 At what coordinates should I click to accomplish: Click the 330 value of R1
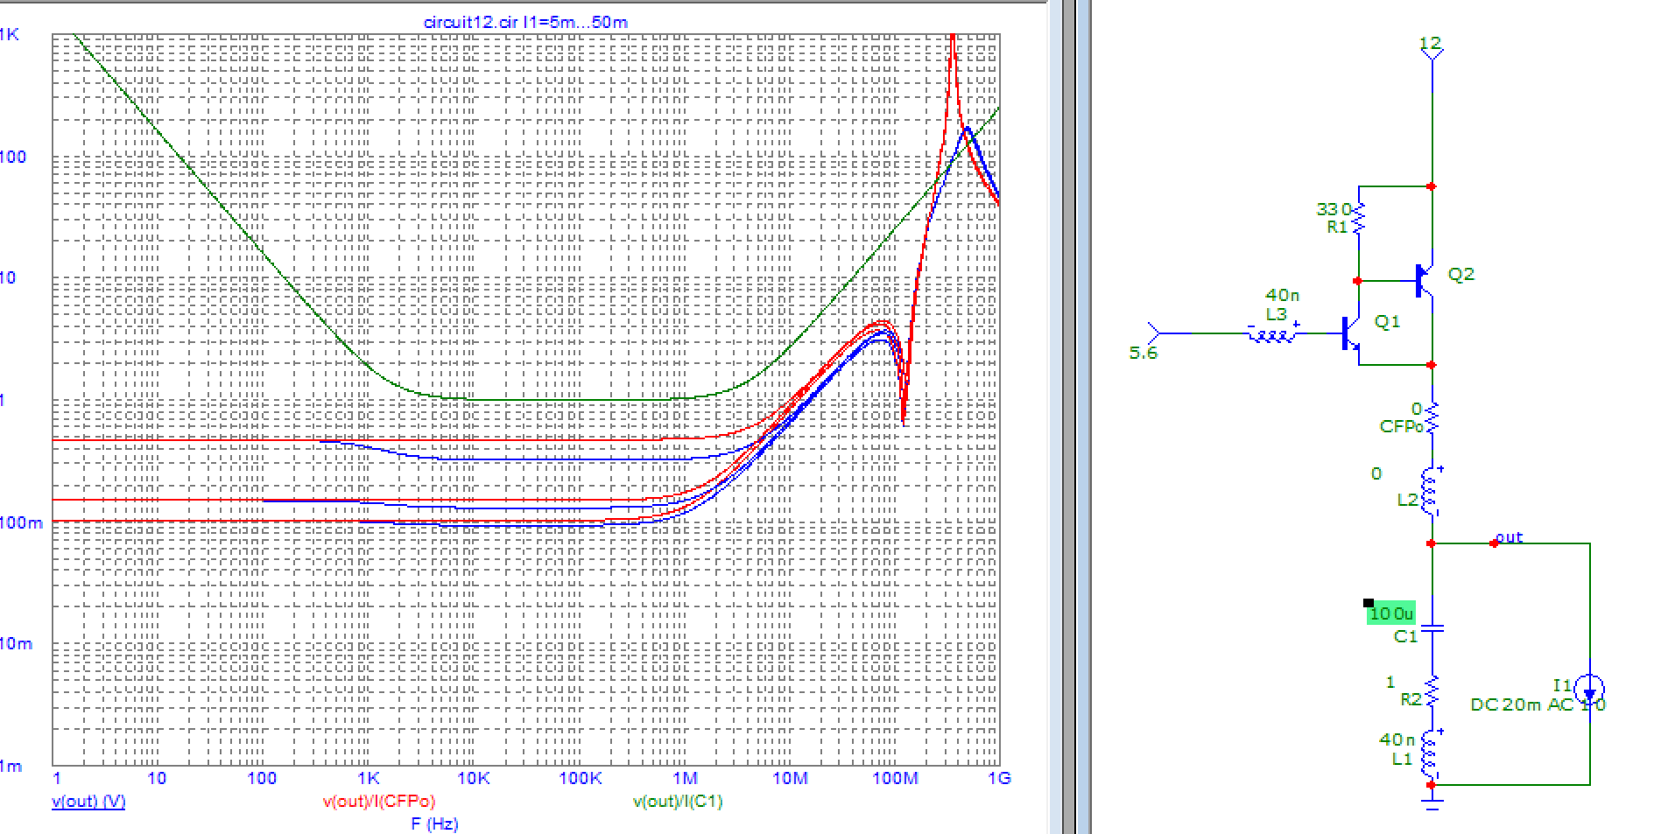1334,209
